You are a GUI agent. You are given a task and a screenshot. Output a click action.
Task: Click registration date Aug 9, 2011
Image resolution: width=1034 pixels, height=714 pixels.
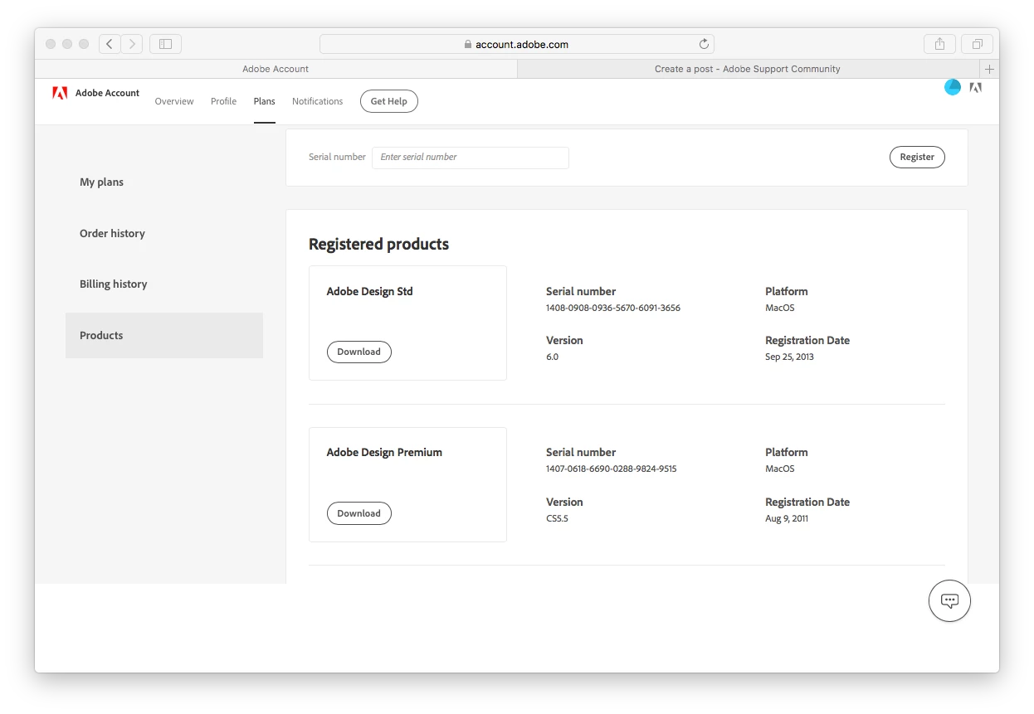tap(787, 518)
